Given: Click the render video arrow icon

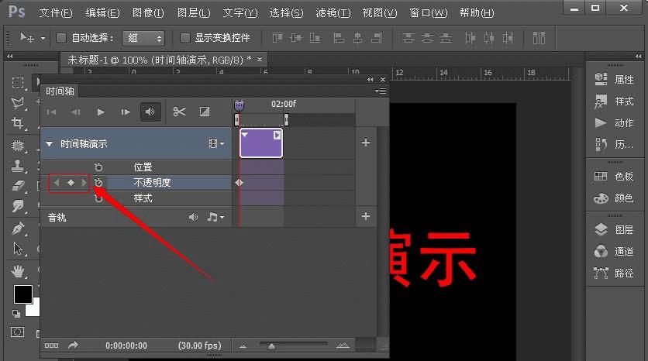Looking at the screenshot, I should (x=73, y=345).
